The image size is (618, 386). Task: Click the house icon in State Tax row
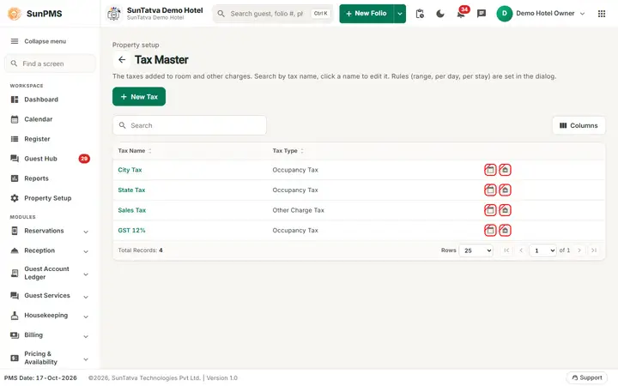pos(505,190)
